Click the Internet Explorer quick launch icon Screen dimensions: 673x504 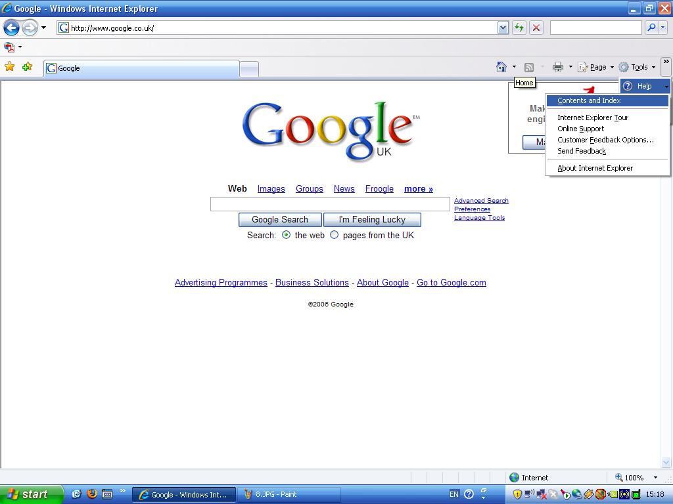(76, 493)
